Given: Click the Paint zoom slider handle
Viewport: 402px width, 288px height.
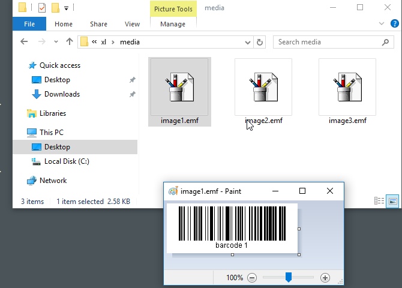Looking at the screenshot, I should pos(289,277).
